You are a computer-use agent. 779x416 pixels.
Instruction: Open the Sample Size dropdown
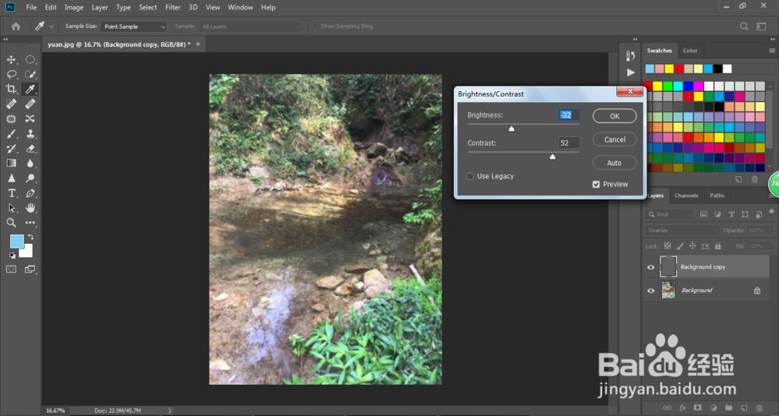click(134, 26)
